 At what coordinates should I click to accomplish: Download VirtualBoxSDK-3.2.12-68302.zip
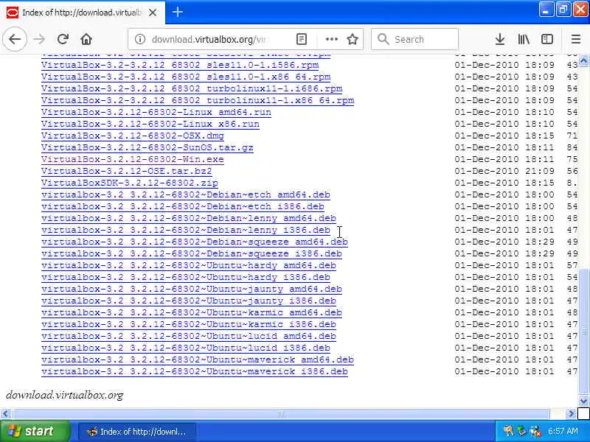coord(130,183)
